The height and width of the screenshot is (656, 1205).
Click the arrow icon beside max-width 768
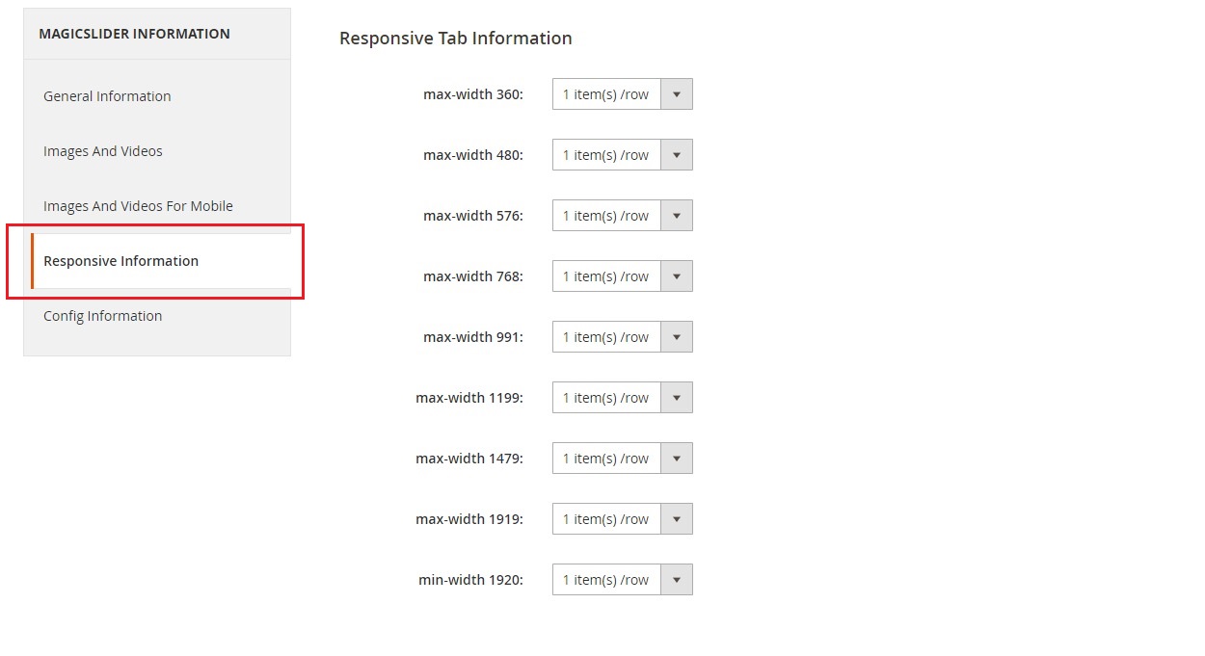[677, 276]
